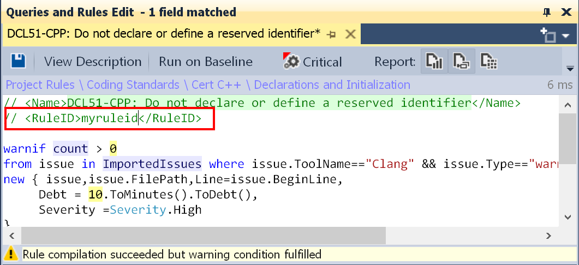Select the DCL51-CPP rule tab

pos(163,34)
